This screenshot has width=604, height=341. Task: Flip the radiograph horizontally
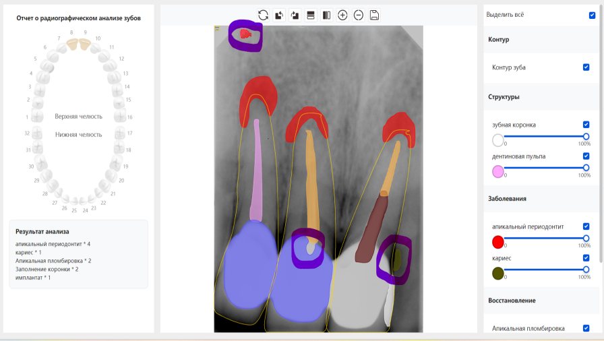tap(326, 15)
